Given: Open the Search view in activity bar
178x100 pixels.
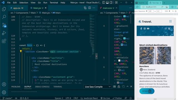Looking at the screenshot, I should 4,17.
